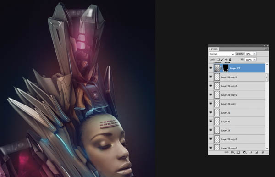Screen dimensions: 275x177
Task: Click layers list scroll up arrow
Action: click(267, 64)
